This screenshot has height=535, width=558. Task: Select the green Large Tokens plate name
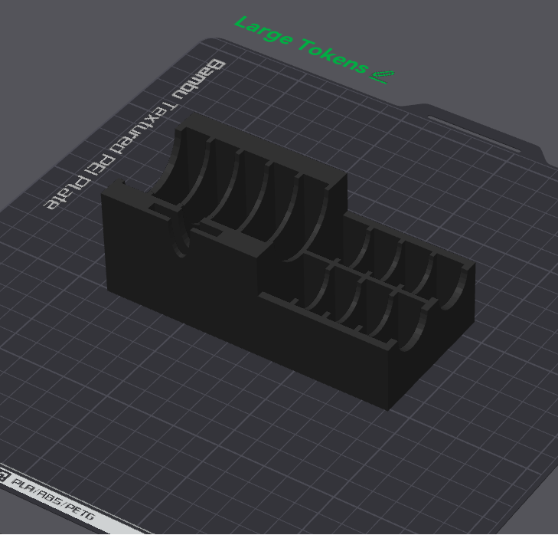(301, 44)
